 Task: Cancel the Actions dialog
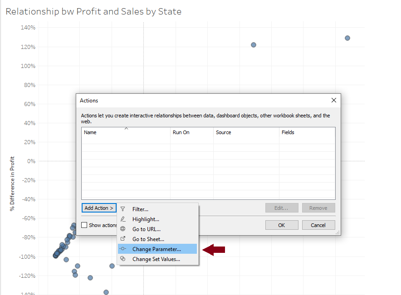[x=318, y=225]
